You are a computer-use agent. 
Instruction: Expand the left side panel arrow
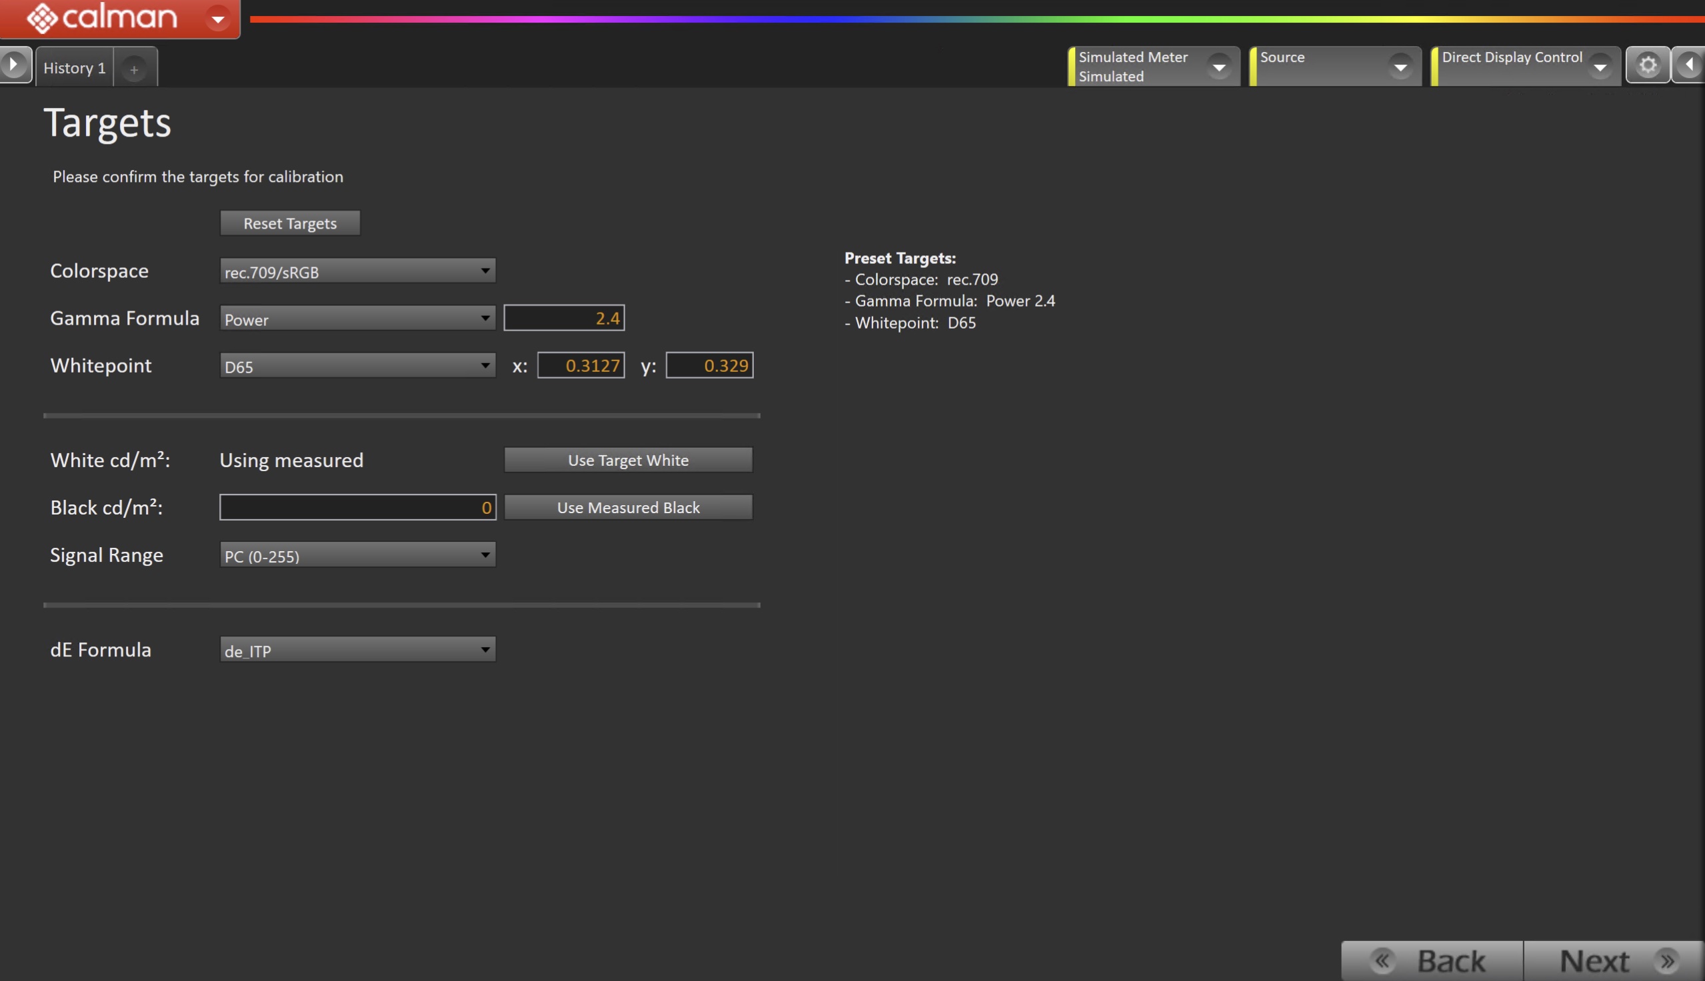coord(15,65)
